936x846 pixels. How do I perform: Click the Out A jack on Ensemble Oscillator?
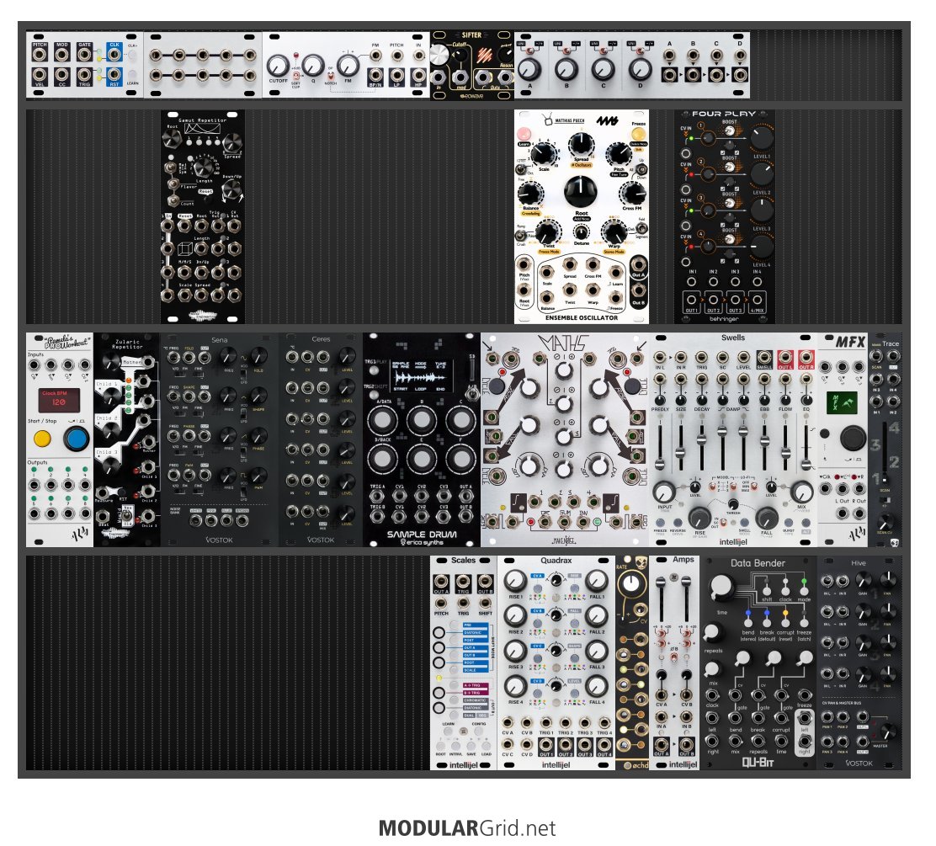pos(638,264)
